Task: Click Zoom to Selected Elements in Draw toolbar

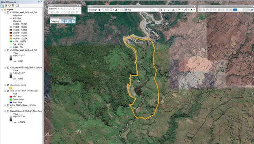Action: click(x=106, y=10)
